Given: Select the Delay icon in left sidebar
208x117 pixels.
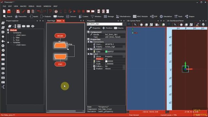Looking at the screenshot, I should [3, 32].
